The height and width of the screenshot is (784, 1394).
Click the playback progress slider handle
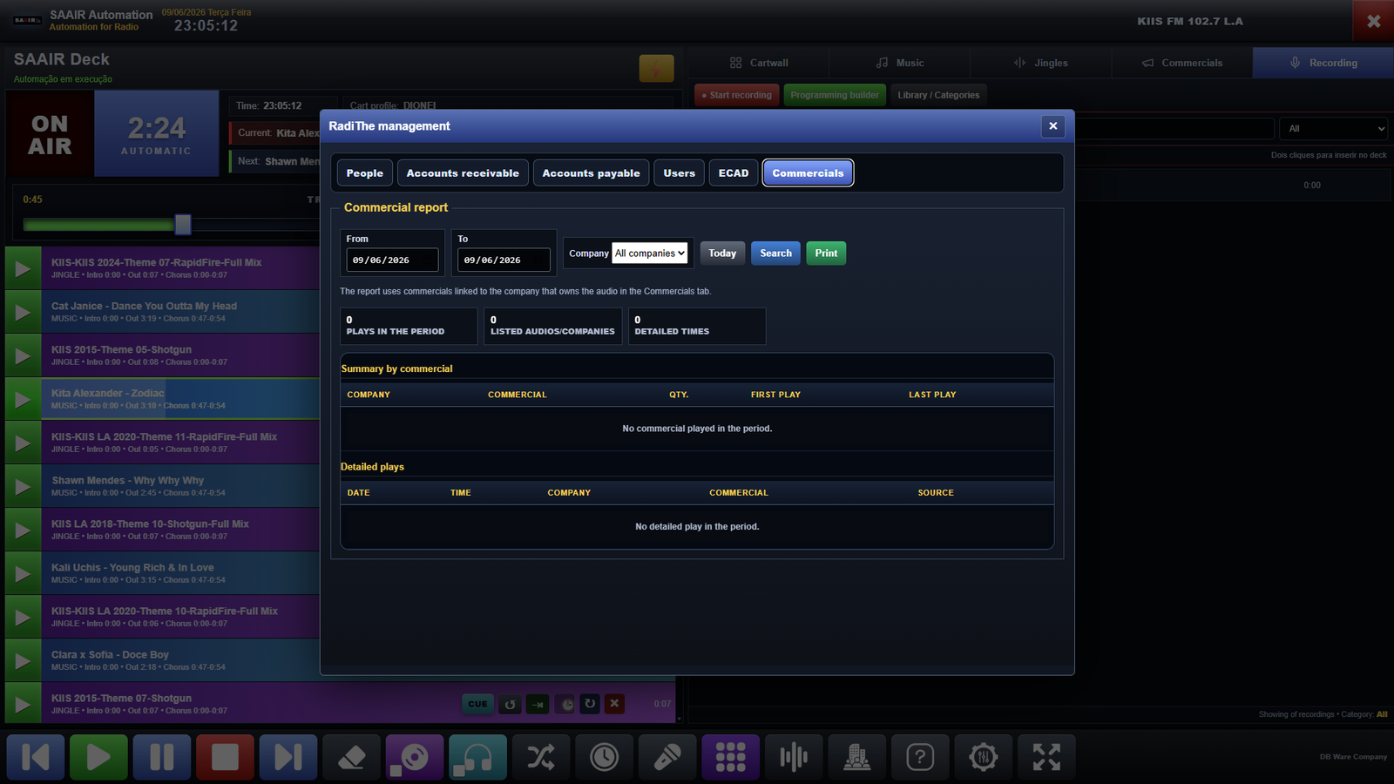click(x=183, y=225)
